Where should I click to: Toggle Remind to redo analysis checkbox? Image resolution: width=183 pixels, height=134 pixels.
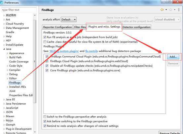pos(45,126)
